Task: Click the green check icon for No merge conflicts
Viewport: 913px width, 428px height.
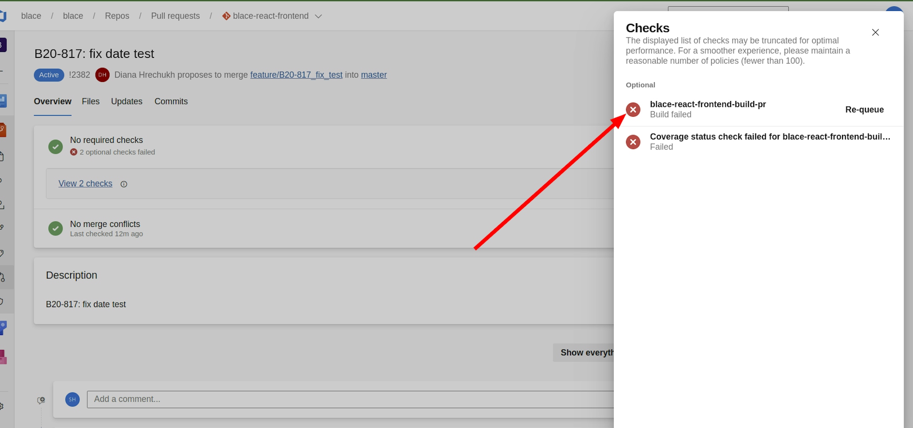Action: [55, 229]
